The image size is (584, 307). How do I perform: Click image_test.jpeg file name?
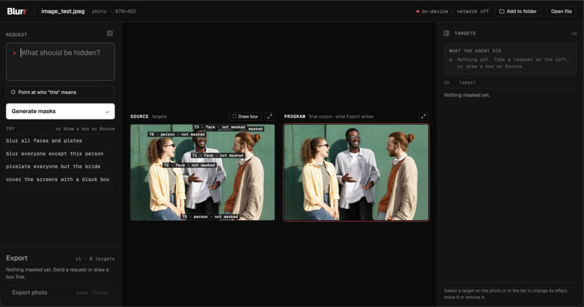tap(63, 12)
